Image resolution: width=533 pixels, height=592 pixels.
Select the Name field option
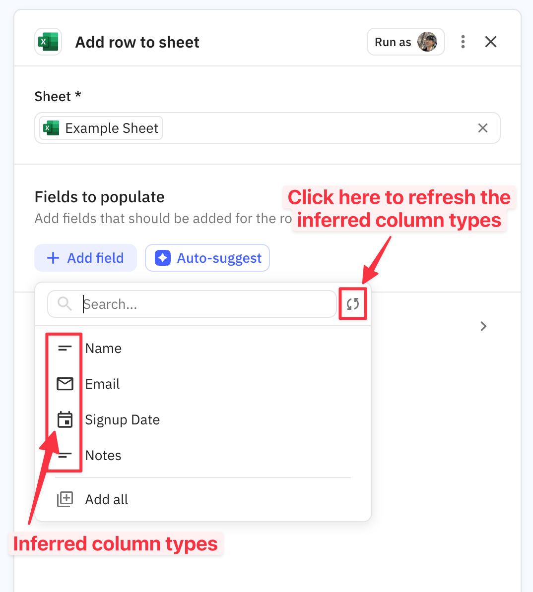point(103,349)
